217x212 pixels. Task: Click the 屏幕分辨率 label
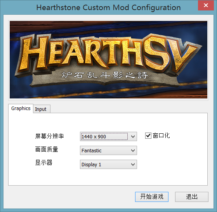coord(49,136)
